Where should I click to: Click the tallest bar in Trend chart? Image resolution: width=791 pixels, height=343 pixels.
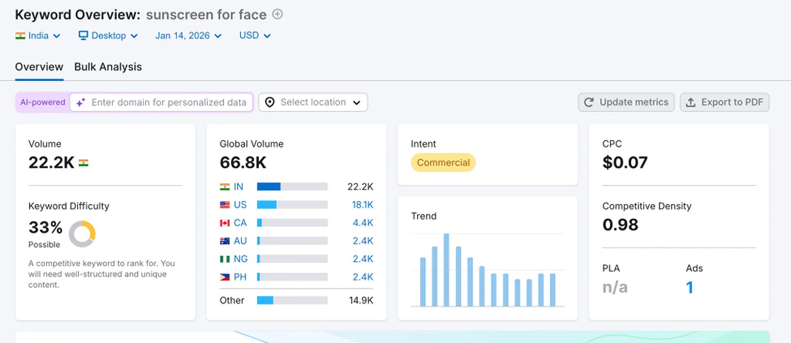446,270
